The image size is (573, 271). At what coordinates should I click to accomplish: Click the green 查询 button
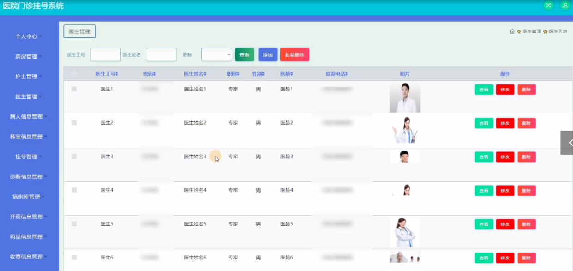pyautogui.click(x=244, y=54)
